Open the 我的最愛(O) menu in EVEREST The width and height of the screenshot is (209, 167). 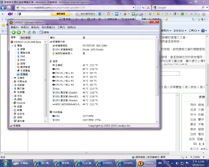[48, 27]
